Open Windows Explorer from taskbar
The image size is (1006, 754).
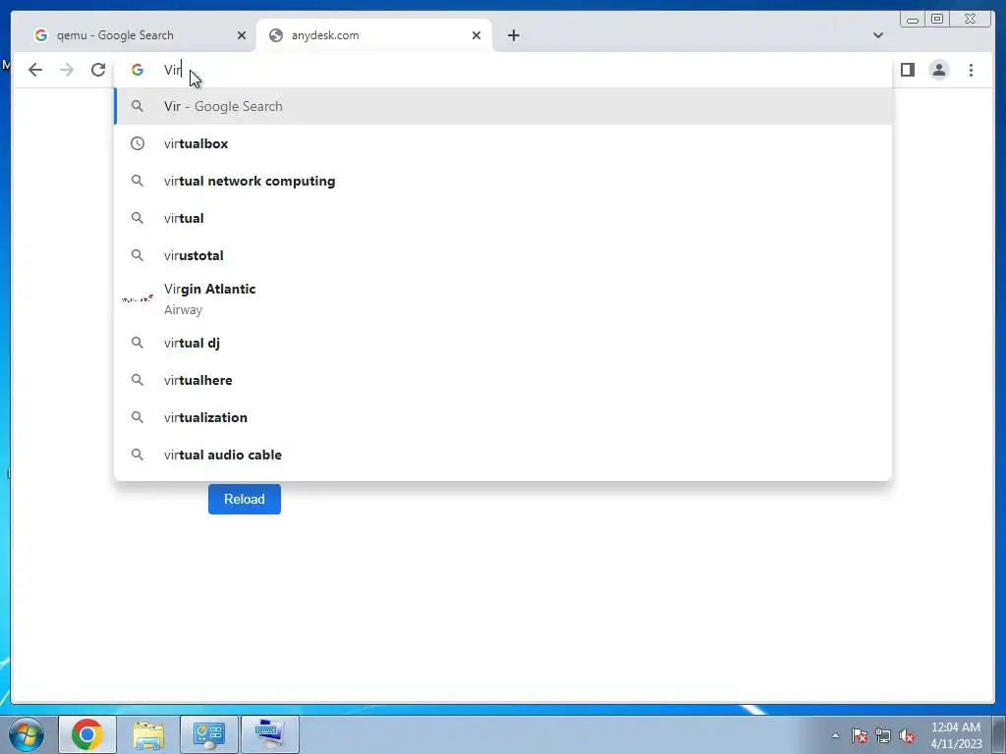click(148, 734)
